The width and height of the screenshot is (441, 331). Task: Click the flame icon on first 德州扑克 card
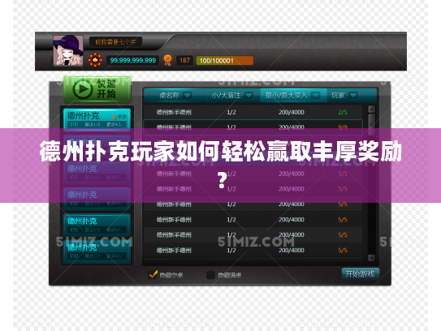tap(115, 117)
